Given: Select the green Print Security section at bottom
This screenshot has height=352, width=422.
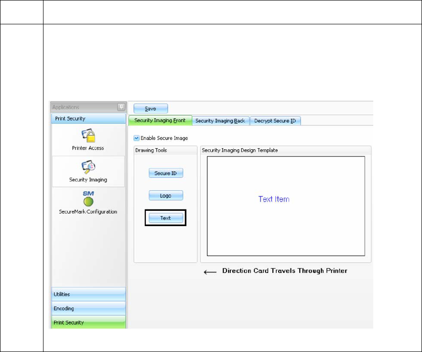Looking at the screenshot, I should [x=88, y=322].
